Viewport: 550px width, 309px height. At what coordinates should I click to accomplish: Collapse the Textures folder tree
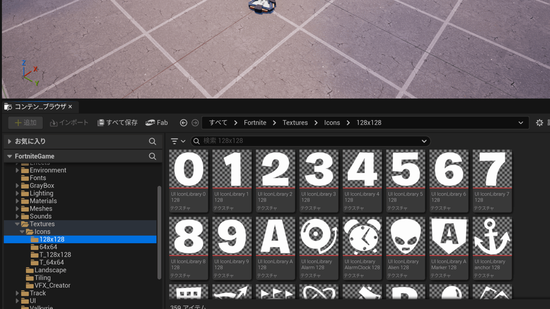coord(17,224)
